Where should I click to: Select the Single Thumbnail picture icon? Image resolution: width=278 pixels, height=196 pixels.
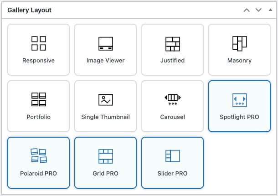tap(105, 100)
